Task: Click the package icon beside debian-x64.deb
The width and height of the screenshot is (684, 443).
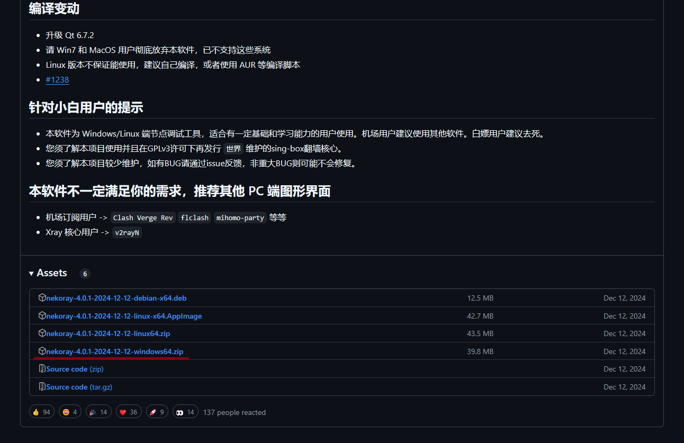Action: (x=42, y=298)
